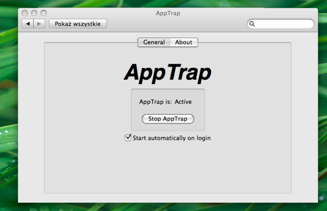Click the AppTrap is: Active status text

(165, 102)
